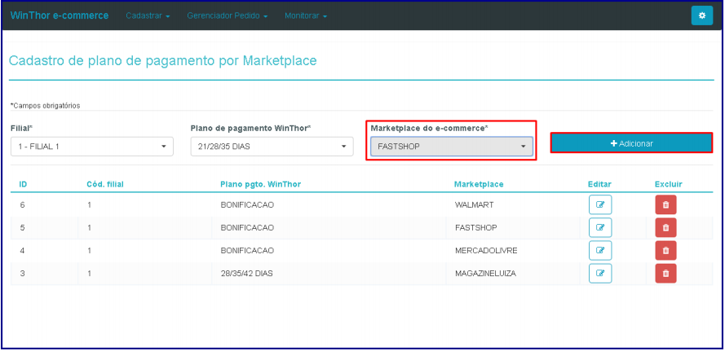725x351 pixels.
Task: Click the Campos obrigatórios note
Action: 46,106
